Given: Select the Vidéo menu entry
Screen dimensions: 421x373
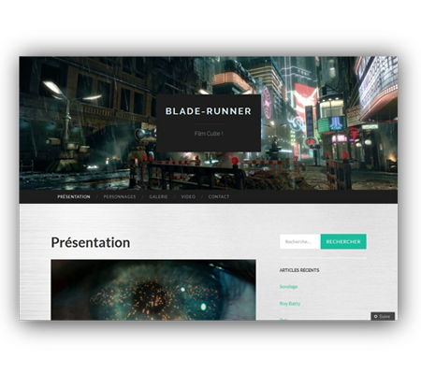Looking at the screenshot, I should tap(188, 196).
